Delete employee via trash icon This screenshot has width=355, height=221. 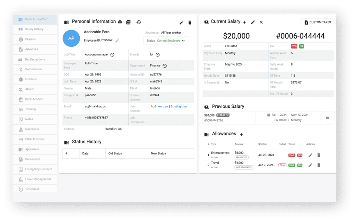pyautogui.click(x=190, y=23)
